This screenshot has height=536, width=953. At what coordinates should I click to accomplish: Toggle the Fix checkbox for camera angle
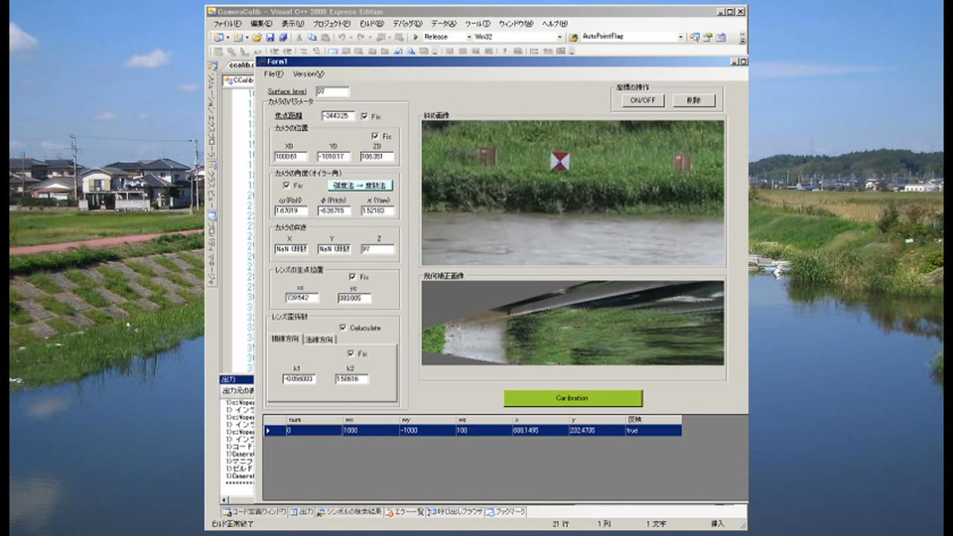286,185
